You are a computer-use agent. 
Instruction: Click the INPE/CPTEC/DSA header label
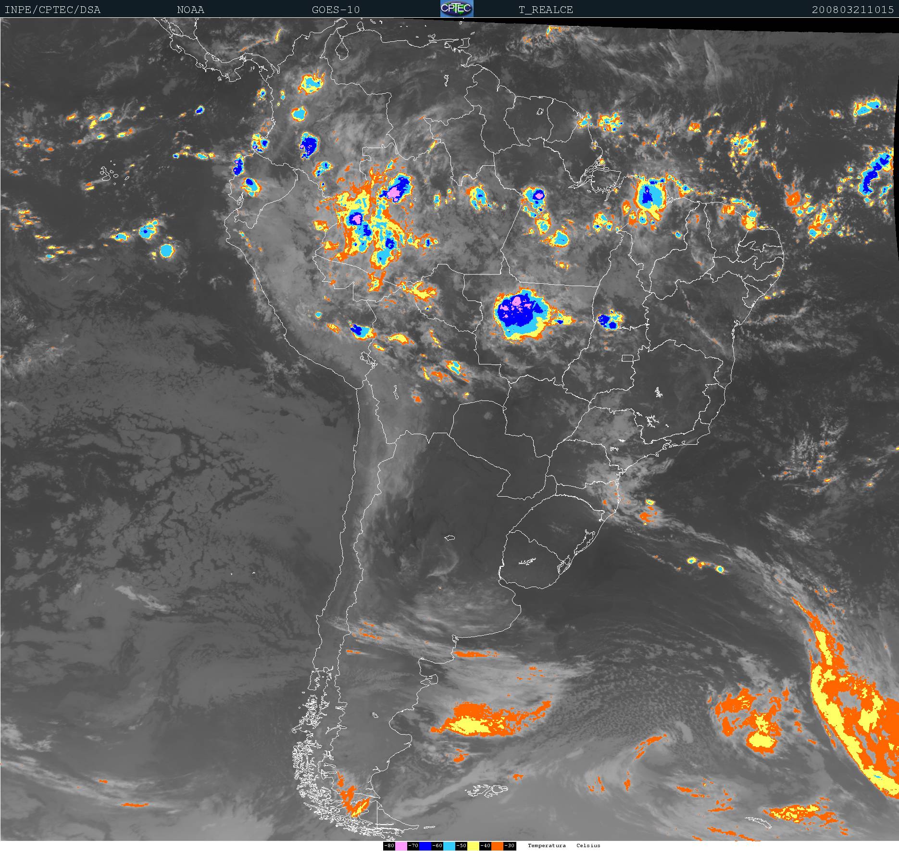tap(52, 10)
